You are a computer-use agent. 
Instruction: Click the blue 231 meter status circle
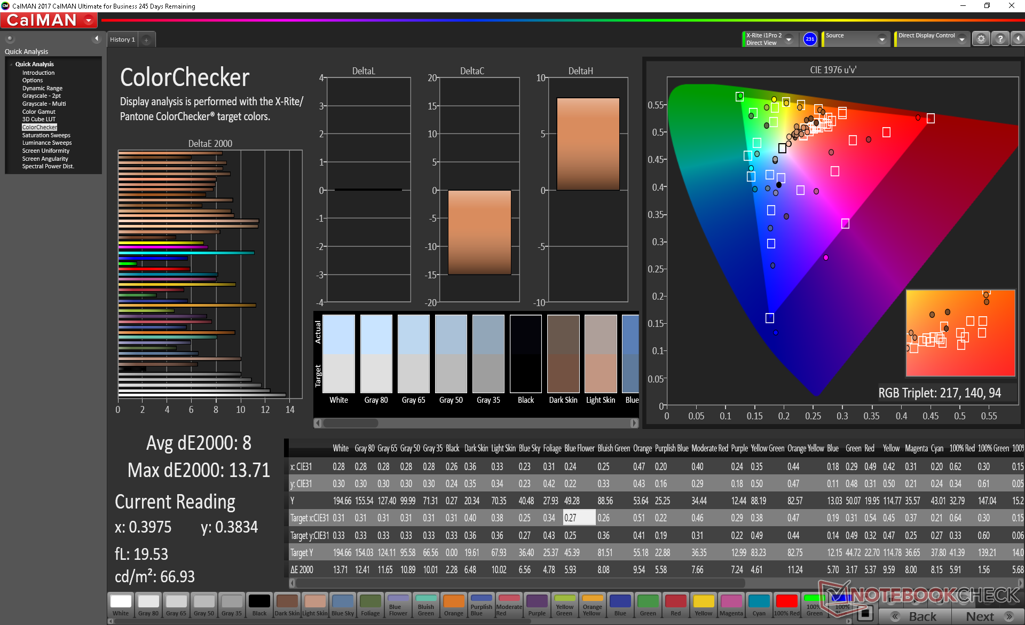[810, 39]
